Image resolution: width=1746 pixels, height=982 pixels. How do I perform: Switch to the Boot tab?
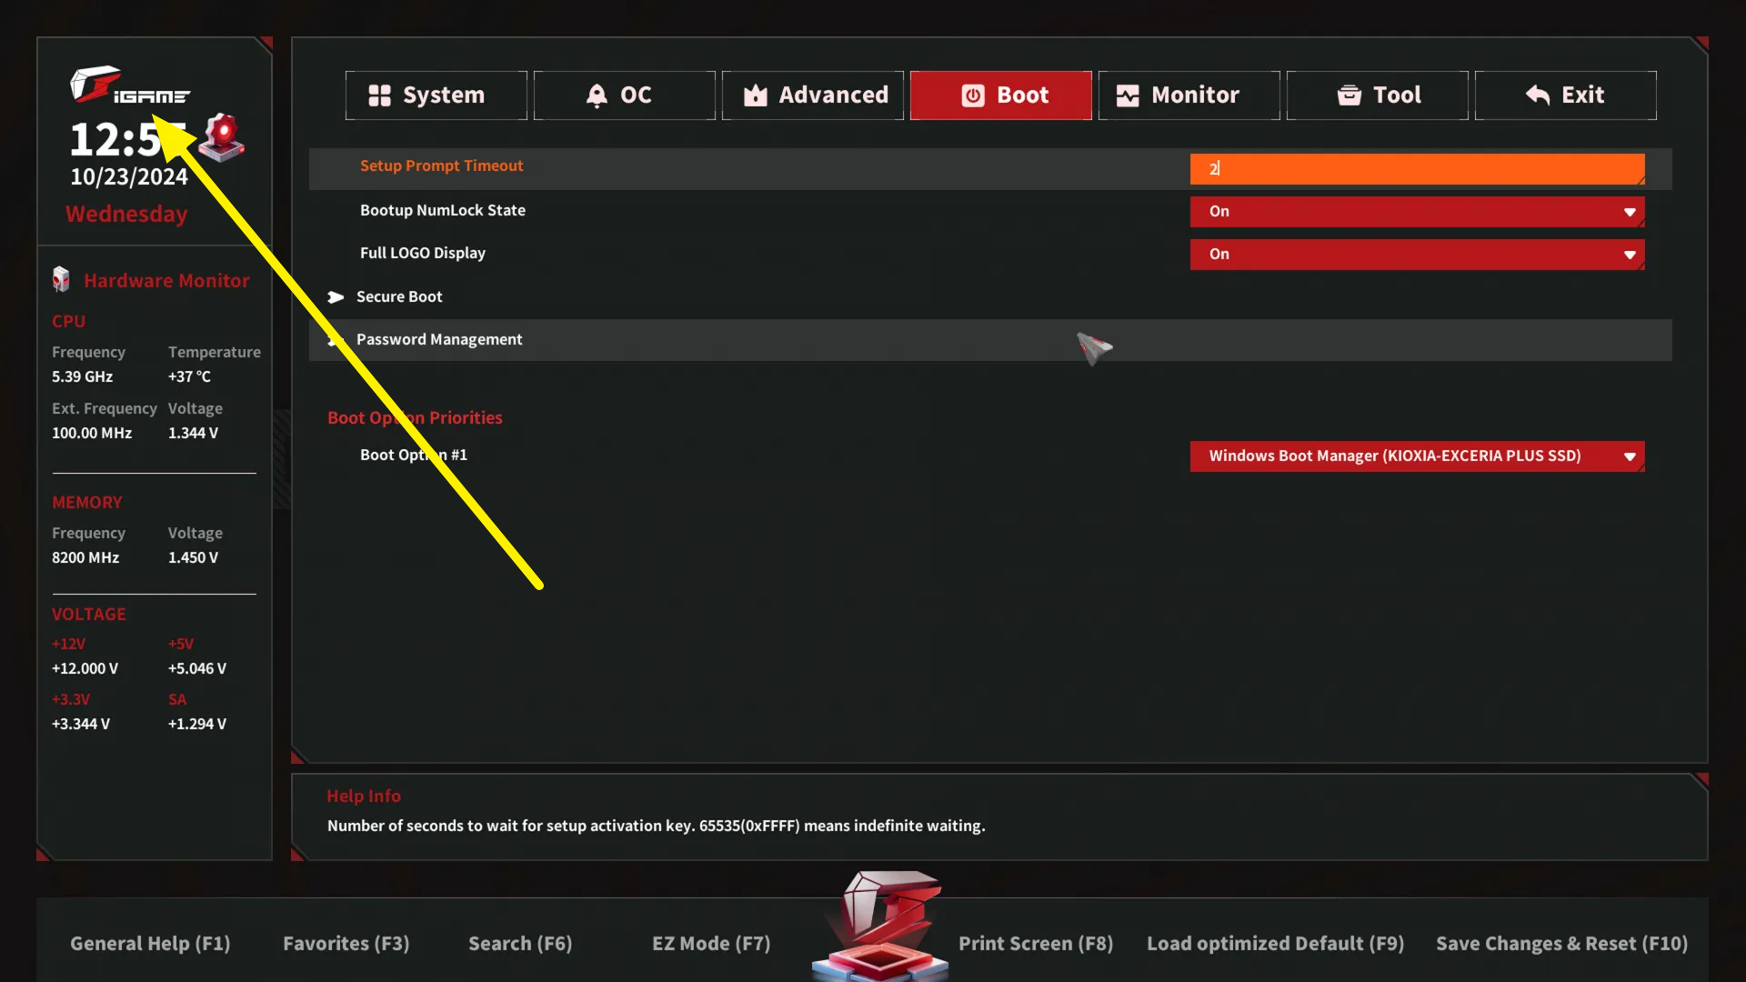(x=1000, y=95)
